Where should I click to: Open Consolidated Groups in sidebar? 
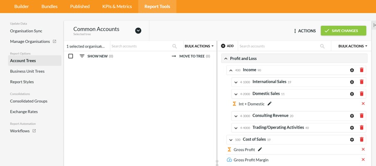coord(29,101)
